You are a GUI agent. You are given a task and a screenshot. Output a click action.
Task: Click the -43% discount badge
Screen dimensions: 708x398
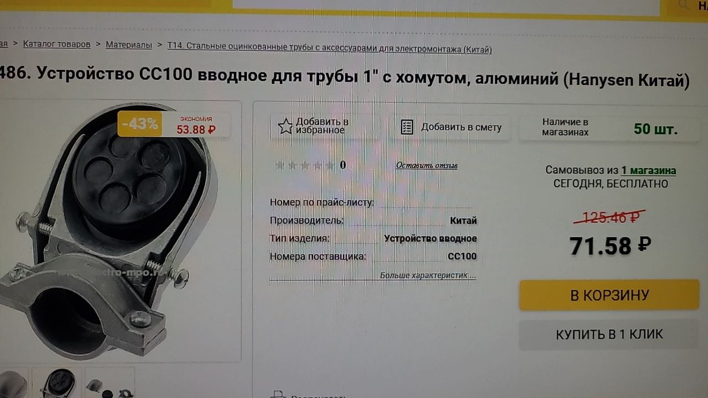[140, 124]
